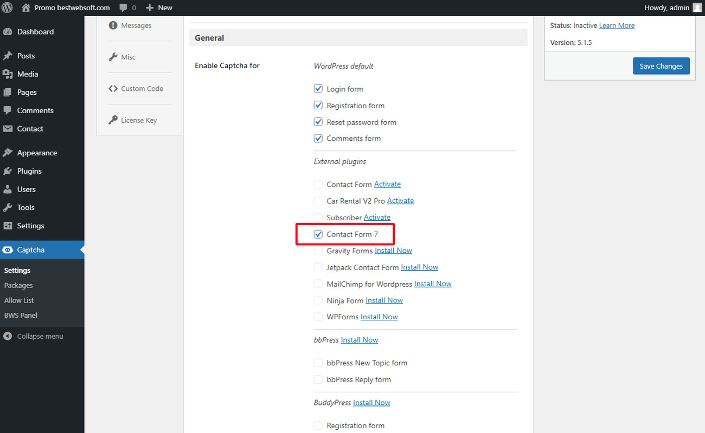Install Now link for BuddyPress
Screen dimensions: 705x433
pos(371,403)
